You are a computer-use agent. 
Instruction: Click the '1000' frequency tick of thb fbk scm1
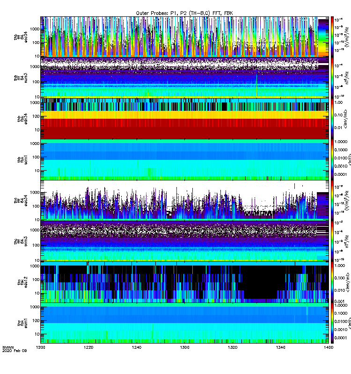pyautogui.click(x=35, y=144)
